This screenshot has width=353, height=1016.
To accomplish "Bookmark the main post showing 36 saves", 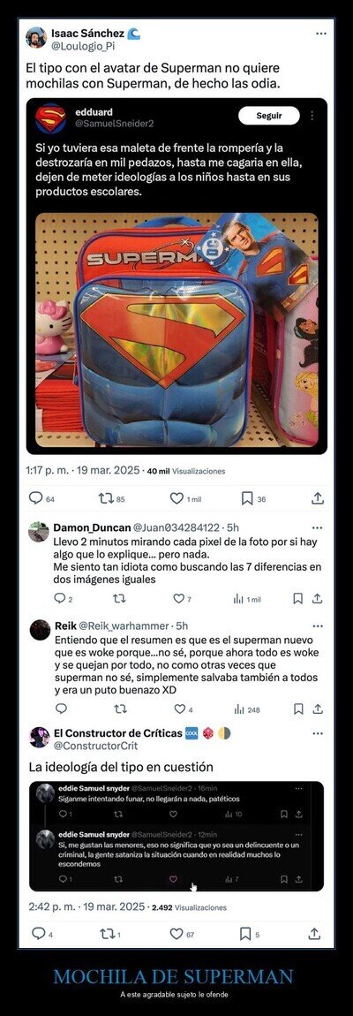I will point(247,497).
